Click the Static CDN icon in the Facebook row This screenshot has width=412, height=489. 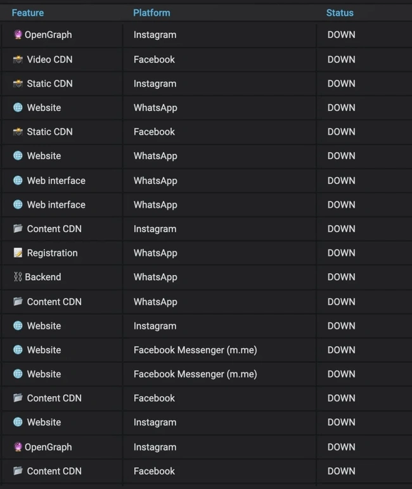(x=18, y=132)
